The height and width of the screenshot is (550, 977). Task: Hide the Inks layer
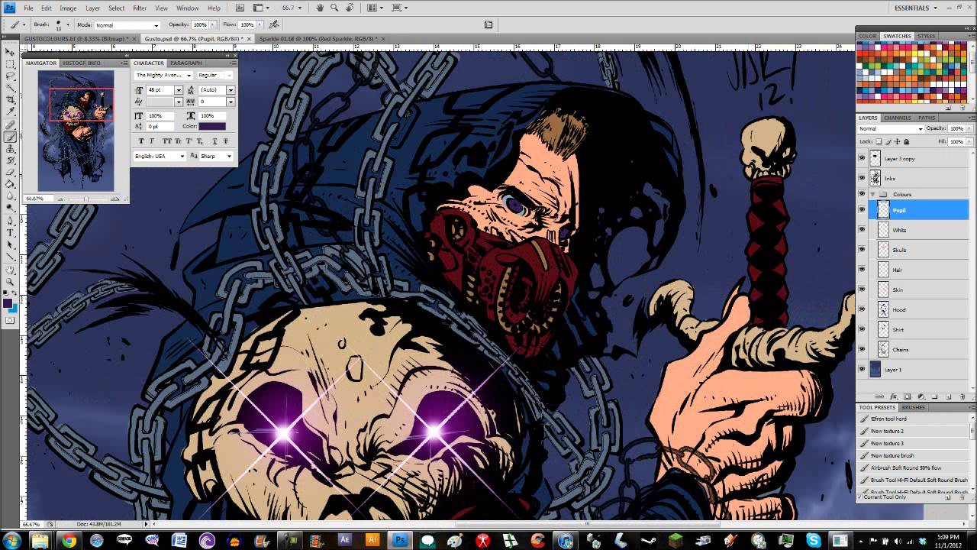click(863, 178)
